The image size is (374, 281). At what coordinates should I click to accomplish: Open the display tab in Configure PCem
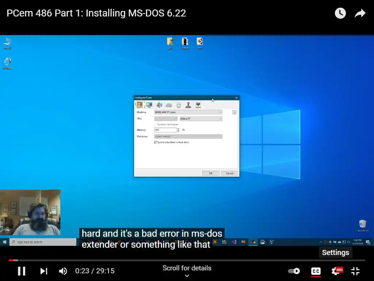[x=149, y=105]
